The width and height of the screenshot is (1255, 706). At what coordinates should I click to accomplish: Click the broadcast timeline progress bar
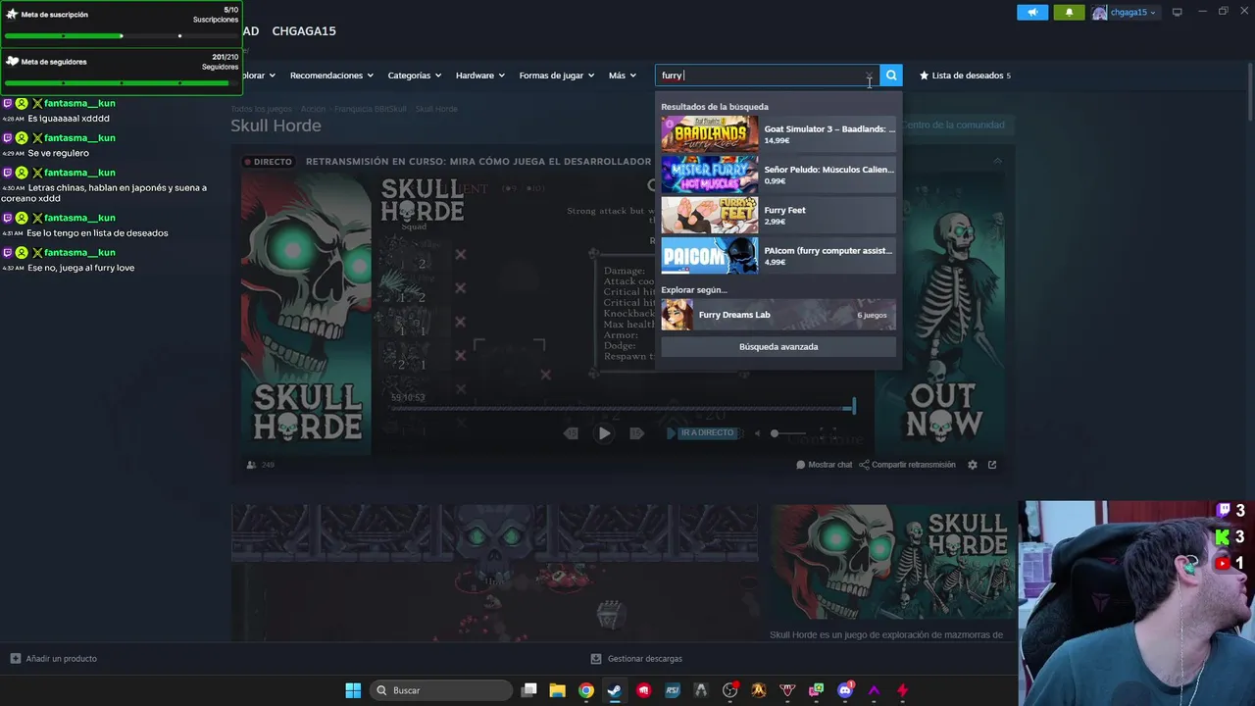622,409
